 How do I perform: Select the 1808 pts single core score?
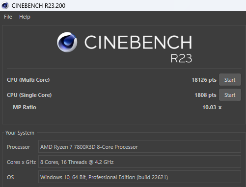tap(205, 95)
